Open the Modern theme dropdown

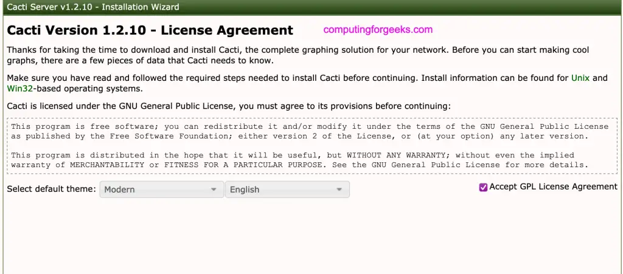tap(162, 190)
